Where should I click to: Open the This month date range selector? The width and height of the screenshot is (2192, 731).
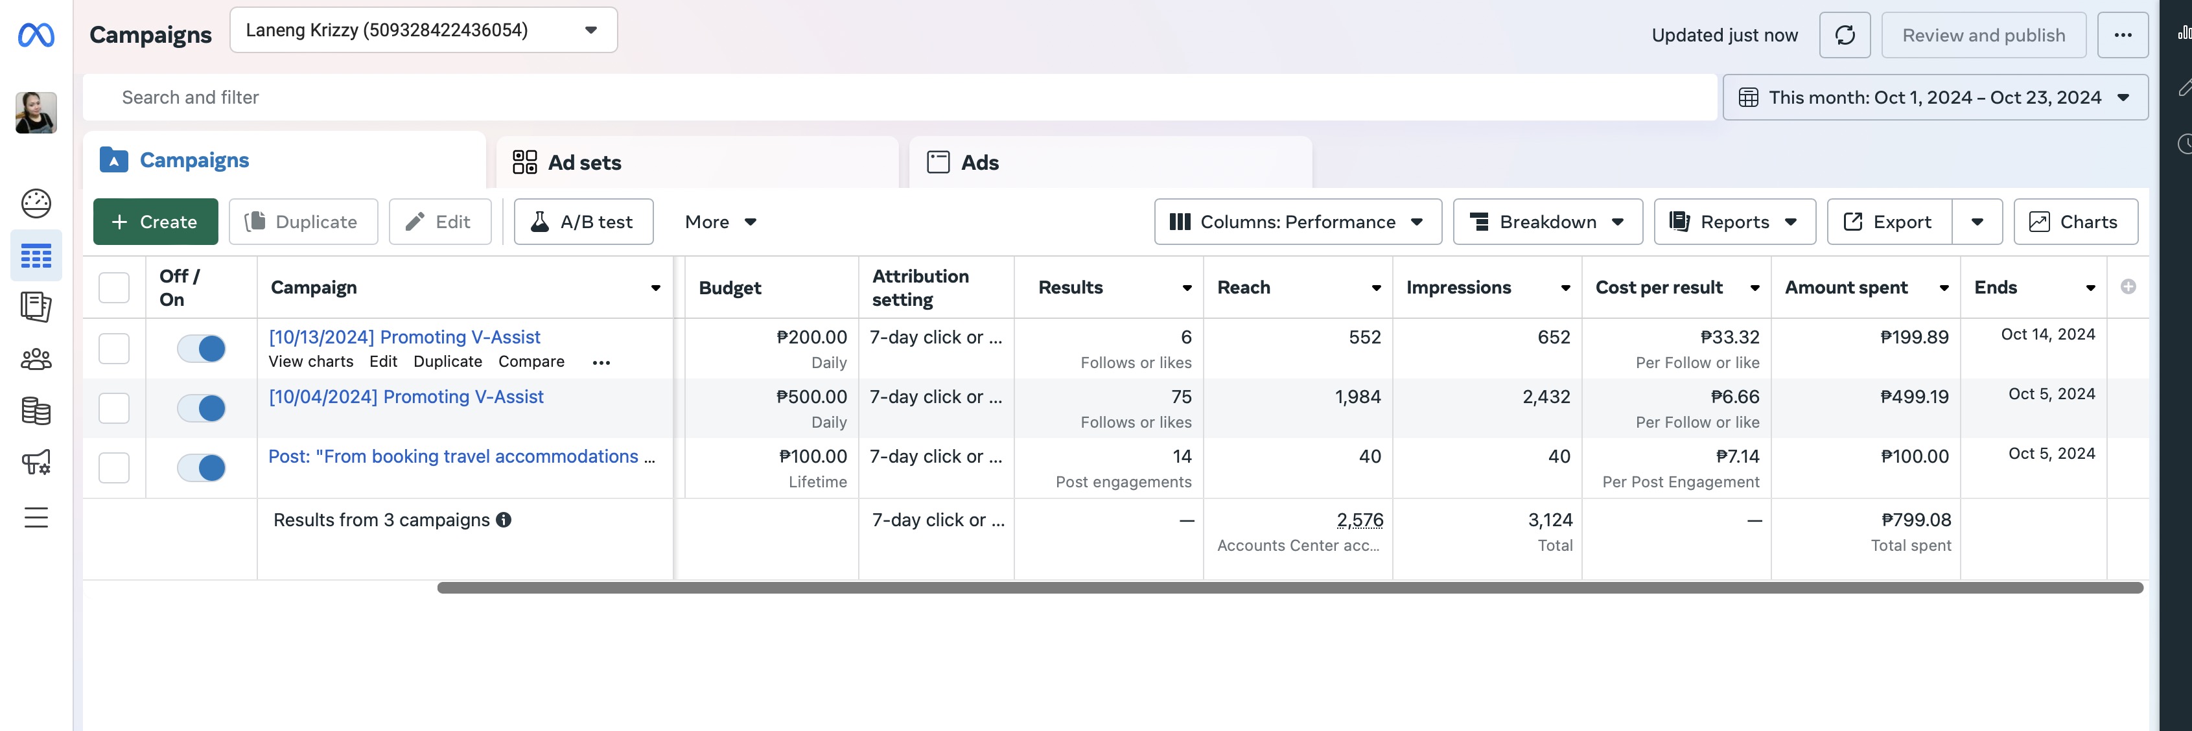(1934, 97)
